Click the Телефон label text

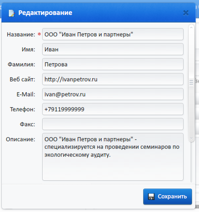coord(22,109)
